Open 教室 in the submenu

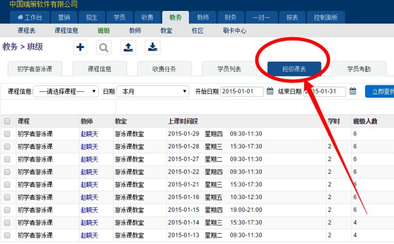(166, 31)
